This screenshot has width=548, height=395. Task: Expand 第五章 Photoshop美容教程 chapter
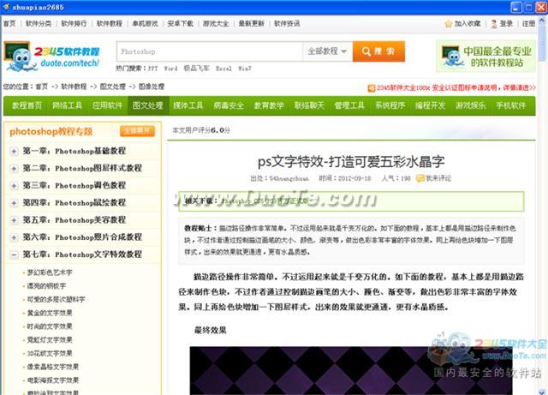(x=15, y=220)
